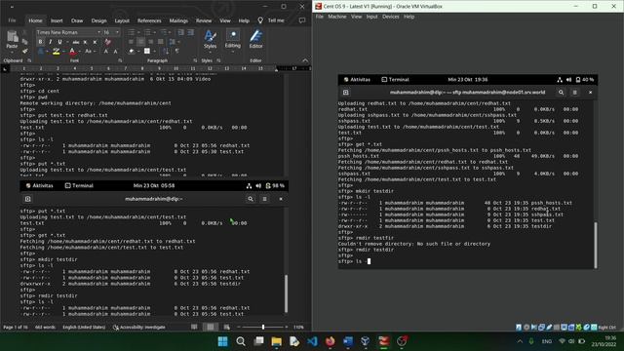Adjust the Word zoom slider
624x351 pixels.
[x=263, y=328]
